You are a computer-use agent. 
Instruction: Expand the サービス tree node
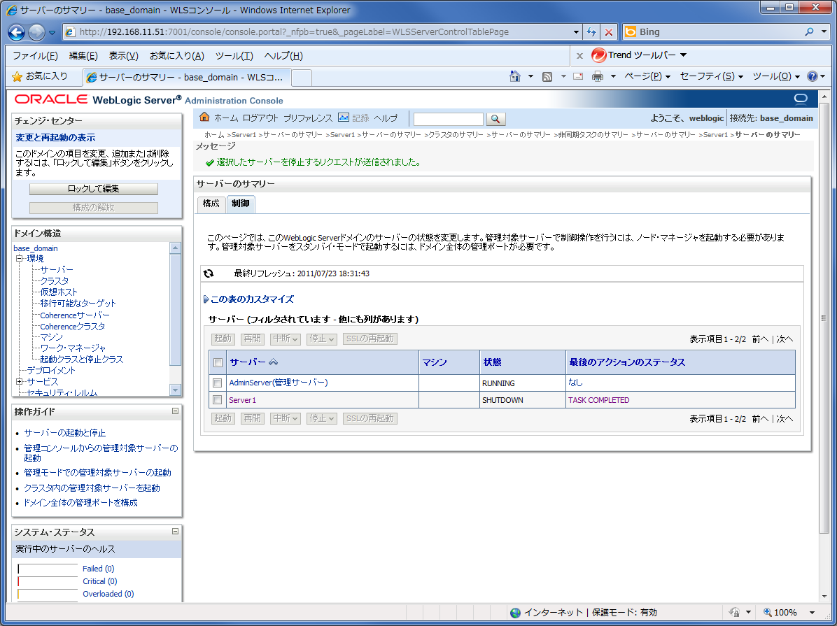point(19,382)
